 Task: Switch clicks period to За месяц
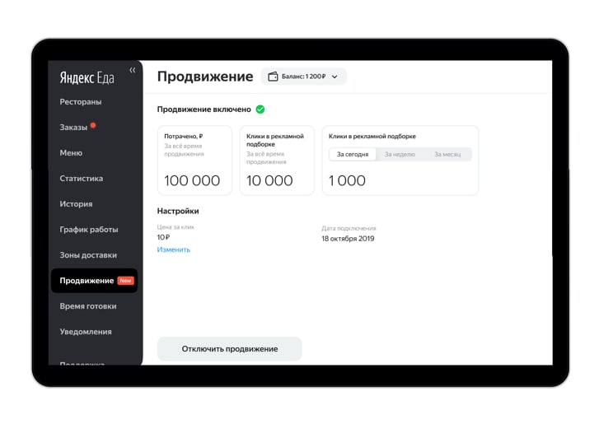[x=447, y=154]
